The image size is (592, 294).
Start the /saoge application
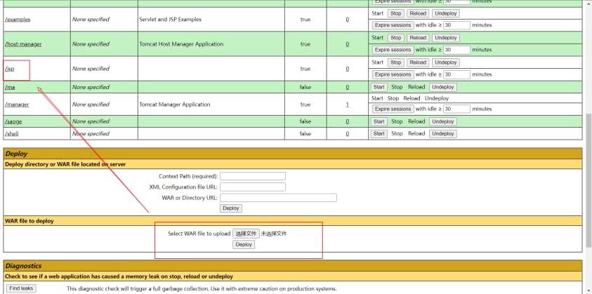379,121
